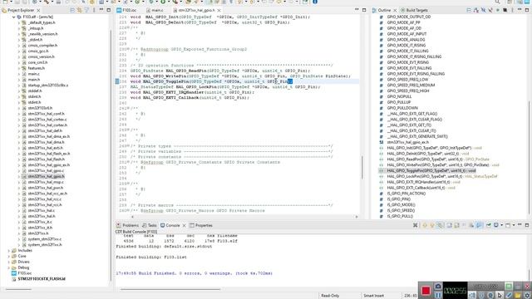The width and height of the screenshot is (532, 299).
Task: Open Project Explorer filter icon
Action: coord(86,10)
